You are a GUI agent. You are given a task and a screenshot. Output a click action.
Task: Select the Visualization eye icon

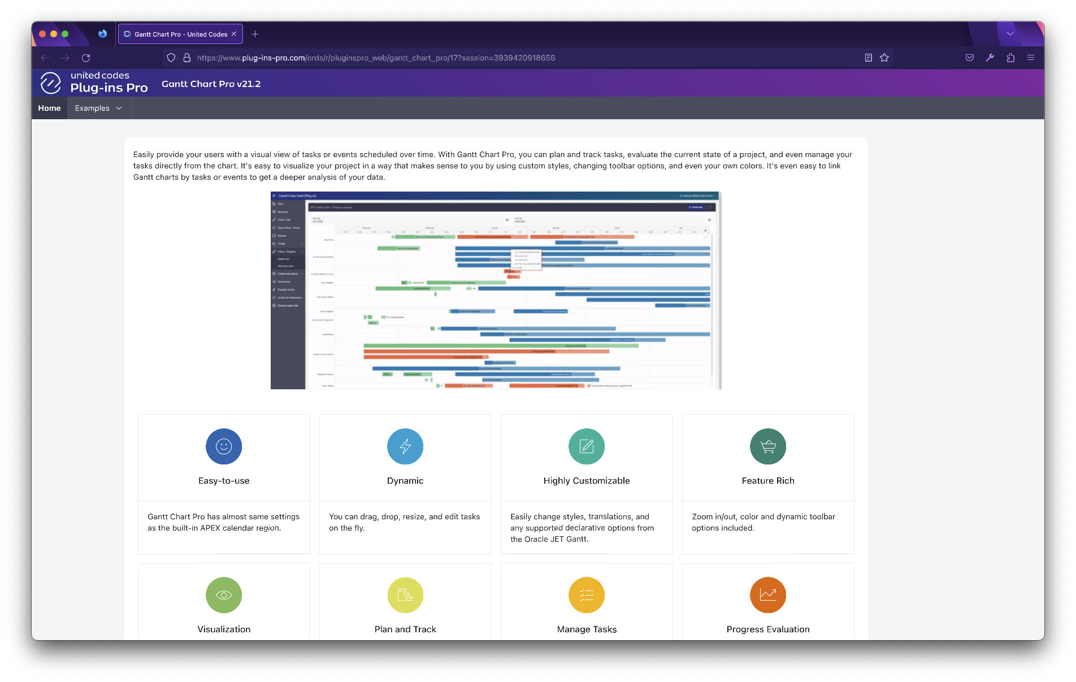click(223, 595)
